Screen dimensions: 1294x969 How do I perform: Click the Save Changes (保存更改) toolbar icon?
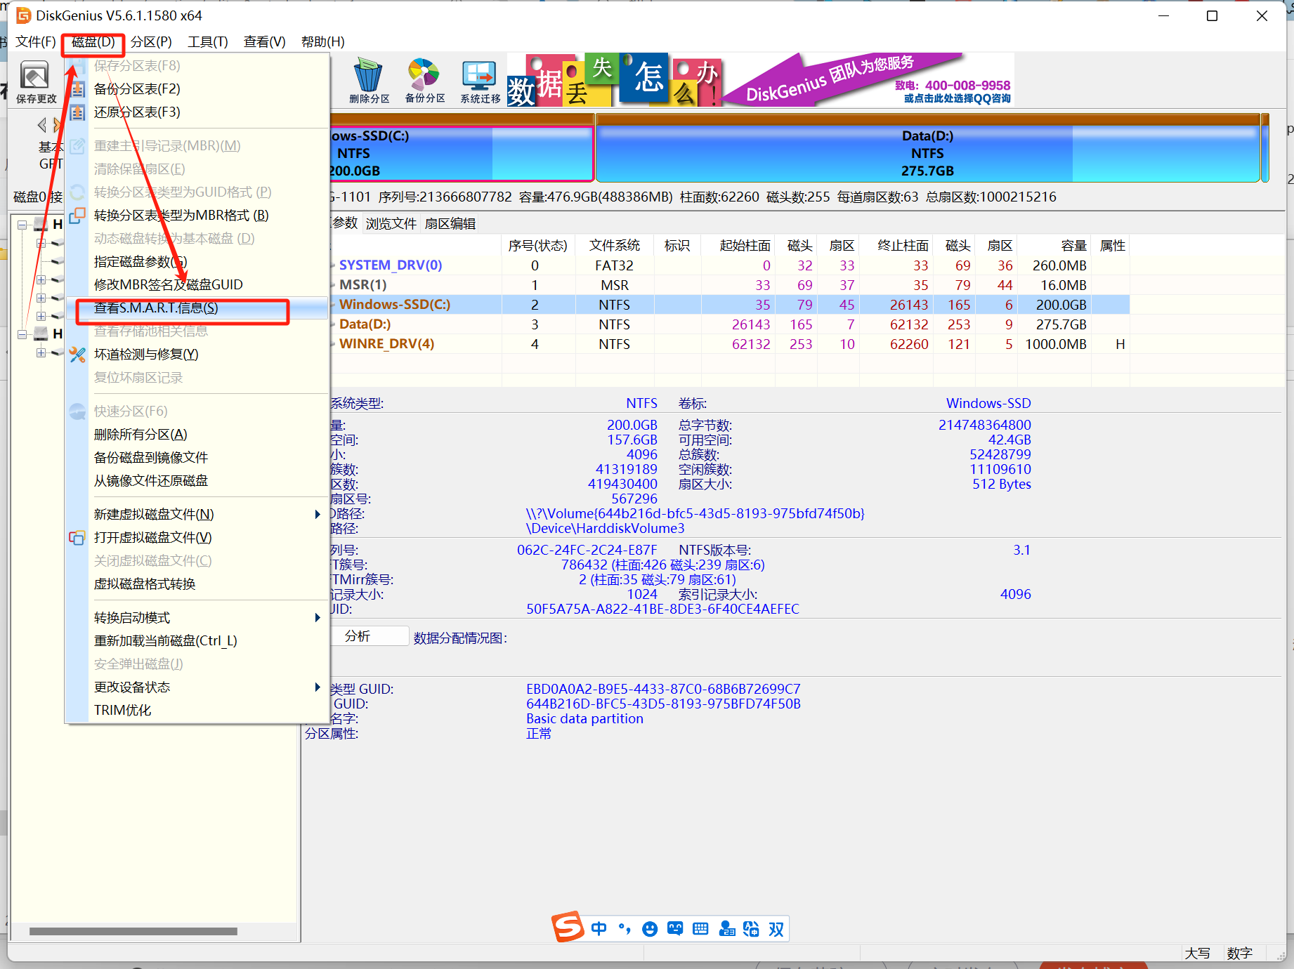pos(35,82)
